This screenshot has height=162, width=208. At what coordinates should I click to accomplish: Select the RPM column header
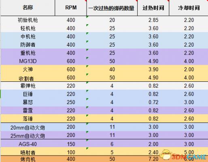(x=71, y=8)
